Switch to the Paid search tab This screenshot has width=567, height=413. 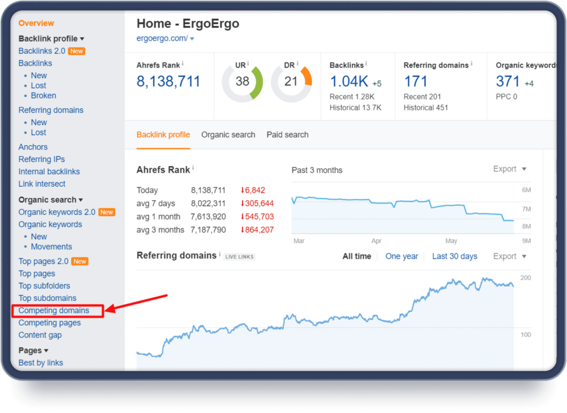tap(287, 135)
